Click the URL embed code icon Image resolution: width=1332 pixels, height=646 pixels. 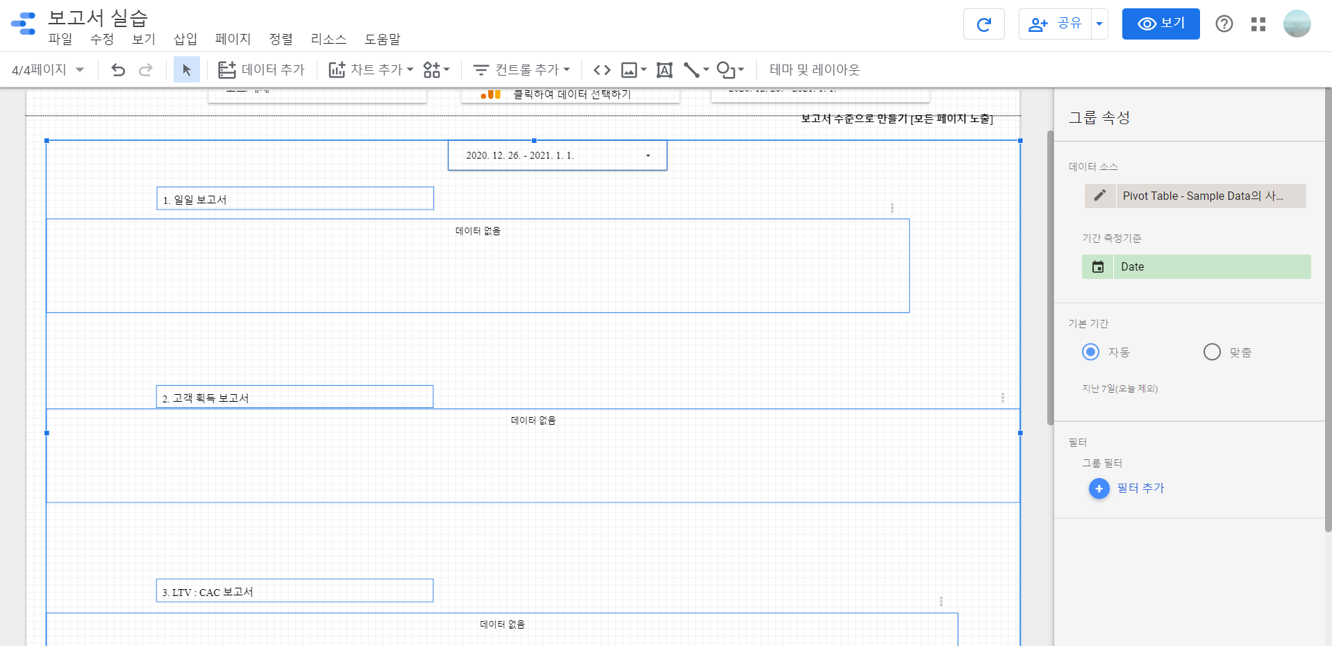point(602,69)
